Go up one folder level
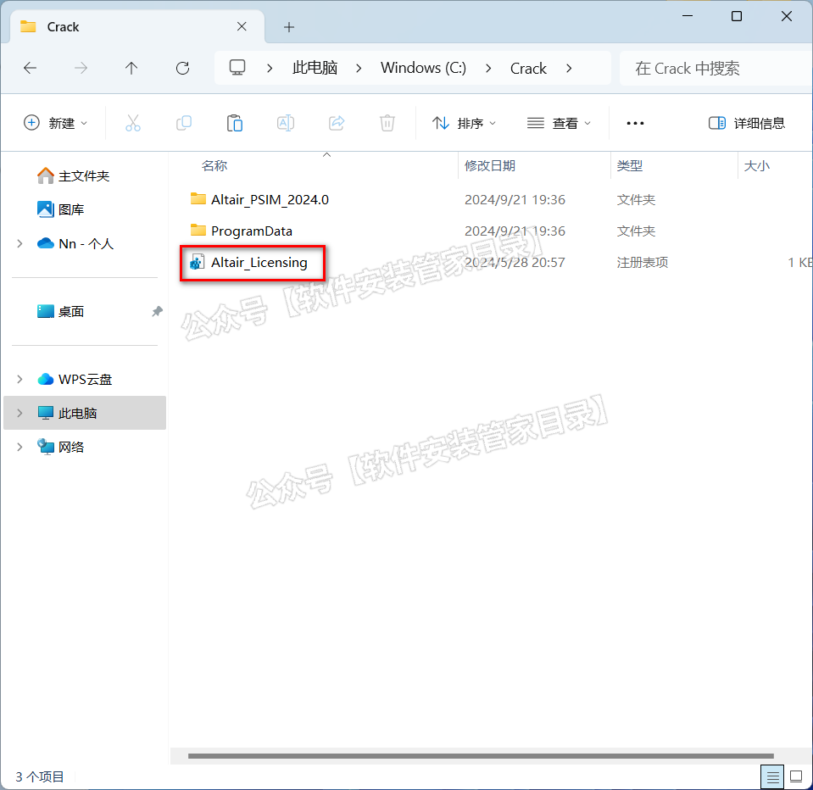 point(131,68)
